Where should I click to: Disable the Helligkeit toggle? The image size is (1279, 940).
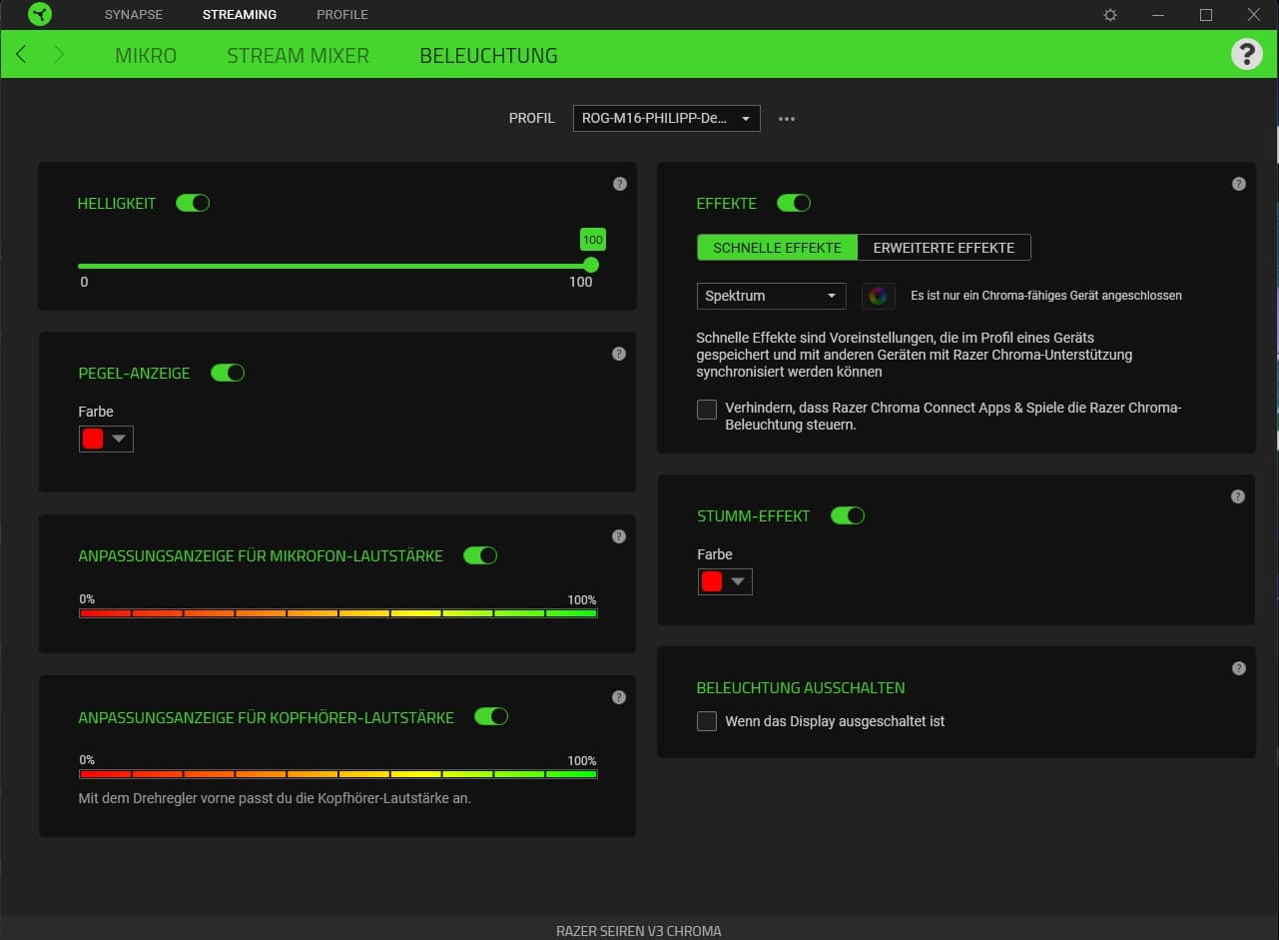click(193, 203)
